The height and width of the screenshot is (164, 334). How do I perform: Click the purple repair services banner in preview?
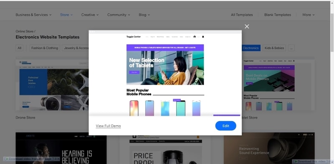tap(165, 47)
